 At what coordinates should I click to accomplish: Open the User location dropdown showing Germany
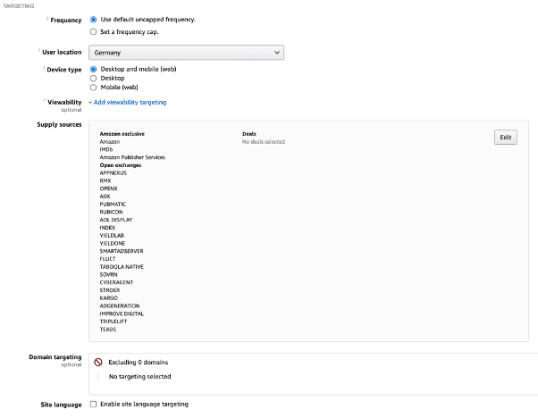point(187,53)
